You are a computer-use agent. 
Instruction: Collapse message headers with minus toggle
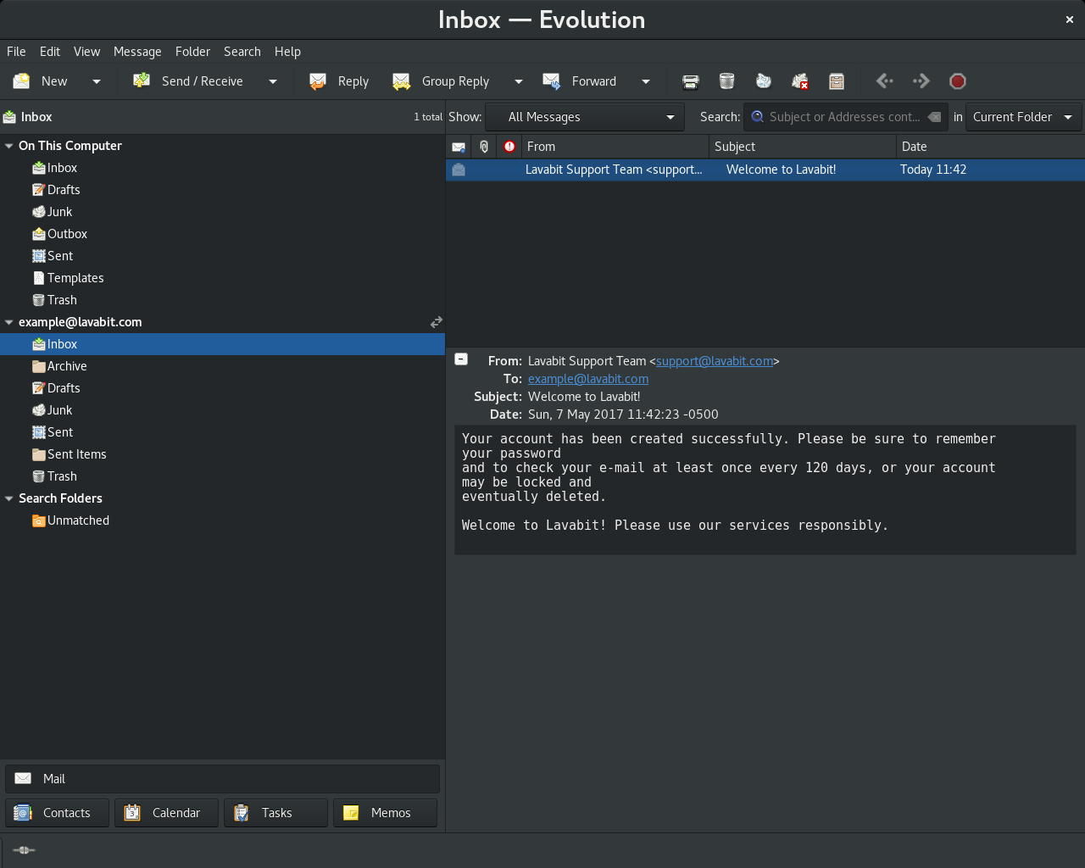461,359
